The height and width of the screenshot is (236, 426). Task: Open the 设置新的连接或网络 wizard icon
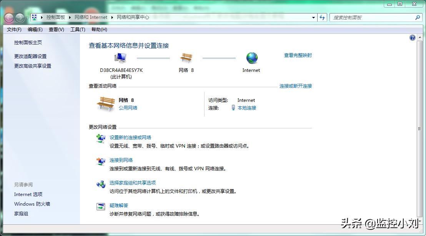[x=100, y=139]
